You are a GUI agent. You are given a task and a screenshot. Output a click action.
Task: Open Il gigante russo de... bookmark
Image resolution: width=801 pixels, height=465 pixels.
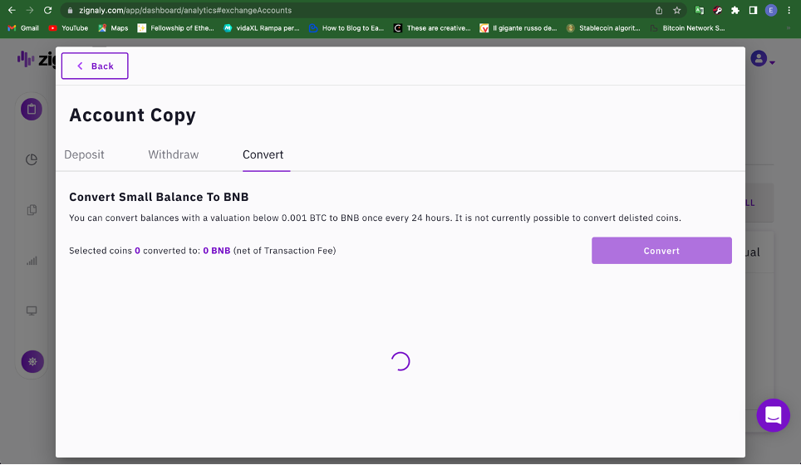518,28
